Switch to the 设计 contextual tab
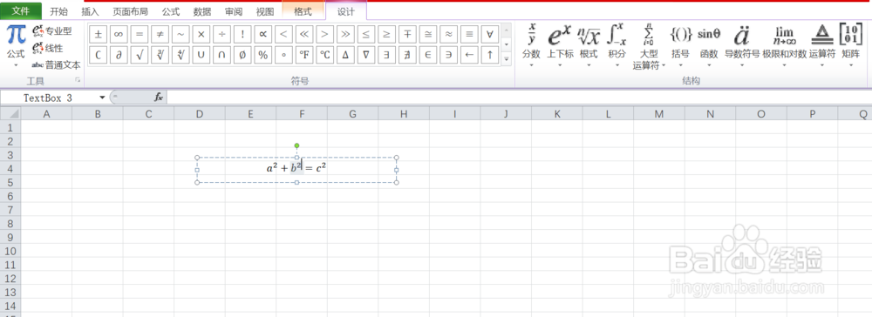The width and height of the screenshot is (872, 317). (x=346, y=11)
